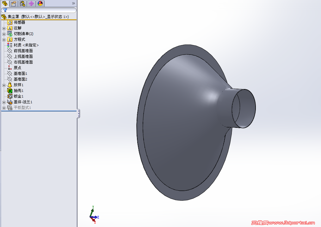Expand the 注解 (Annotations) node
The height and width of the screenshot is (227, 321).
pyautogui.click(x=3, y=28)
